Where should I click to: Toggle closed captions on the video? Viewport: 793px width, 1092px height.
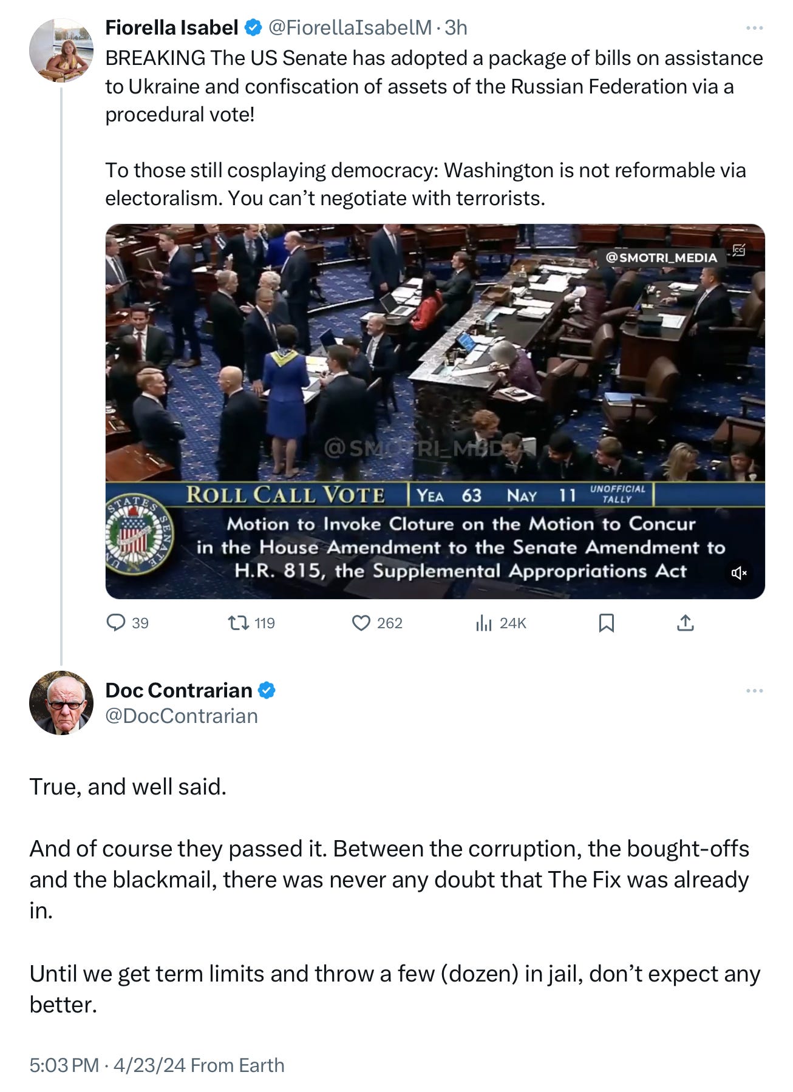(x=739, y=250)
